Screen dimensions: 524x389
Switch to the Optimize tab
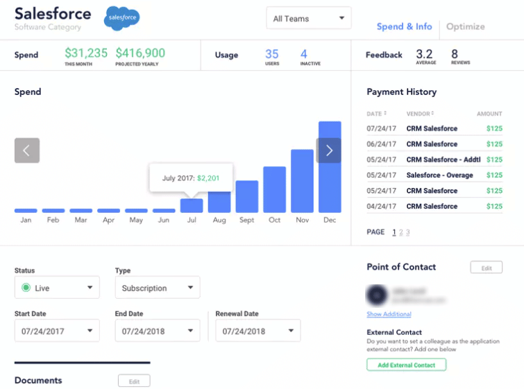[465, 26]
